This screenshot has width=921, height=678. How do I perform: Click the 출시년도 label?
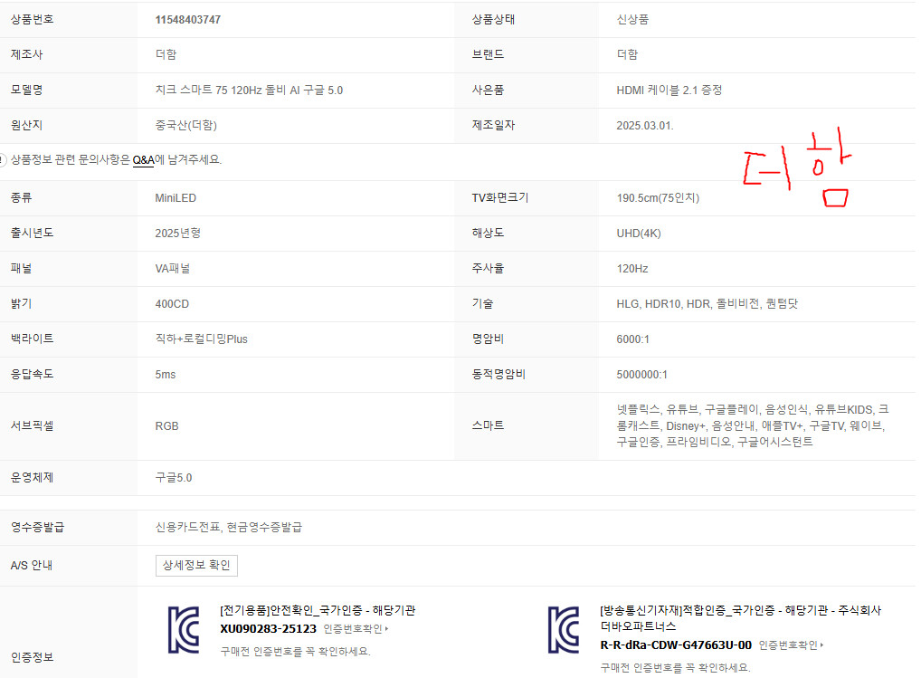pos(33,234)
